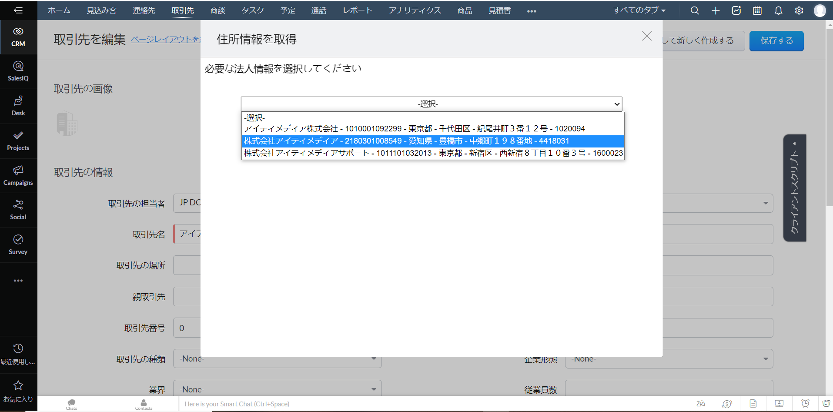
Task: Select 株式会社アイティメディアサポート 新宿区 option
Action: pyautogui.click(x=433, y=153)
